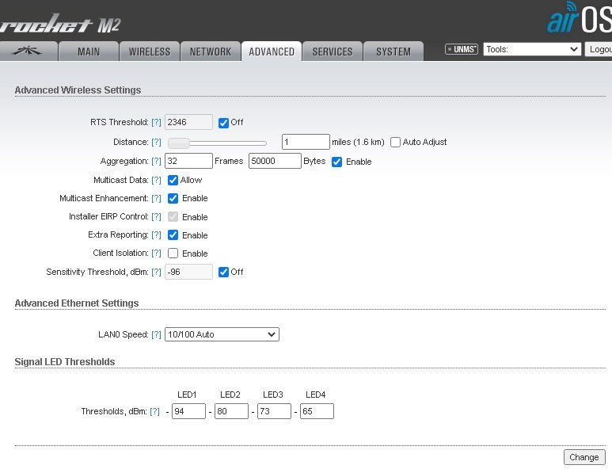Toggle Sensitivity Threshold Off checkbox
This screenshot has width=612, height=469.
point(223,273)
